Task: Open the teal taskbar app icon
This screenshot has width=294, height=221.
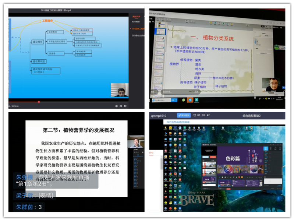Action: click(196, 100)
